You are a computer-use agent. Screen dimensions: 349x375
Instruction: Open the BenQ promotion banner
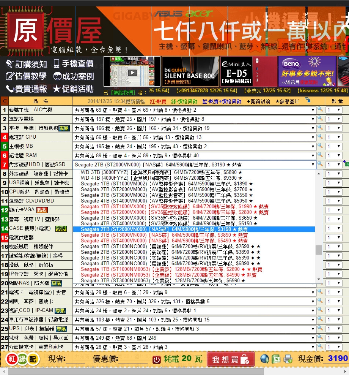[307, 71]
